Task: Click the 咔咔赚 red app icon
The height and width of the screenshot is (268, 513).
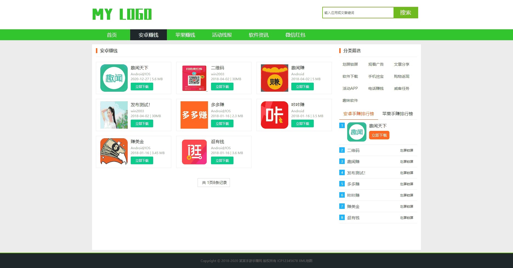Action: 274,115
